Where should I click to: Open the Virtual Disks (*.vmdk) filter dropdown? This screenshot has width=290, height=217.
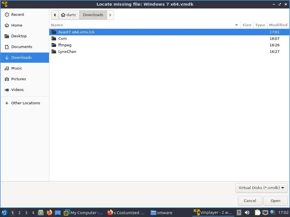261,188
